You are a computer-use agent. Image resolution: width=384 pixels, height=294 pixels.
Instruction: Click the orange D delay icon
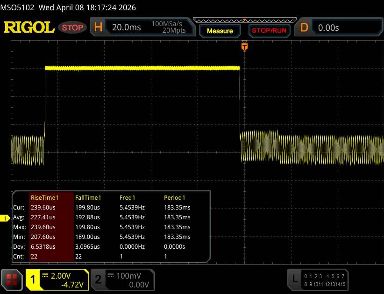point(304,28)
